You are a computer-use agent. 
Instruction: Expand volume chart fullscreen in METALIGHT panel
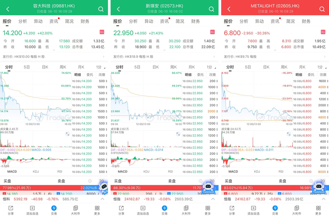point(289,134)
